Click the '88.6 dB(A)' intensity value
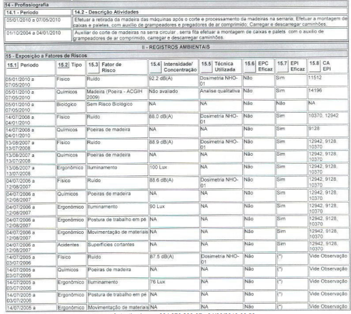Screen dimensions: 351x314 click(161, 180)
